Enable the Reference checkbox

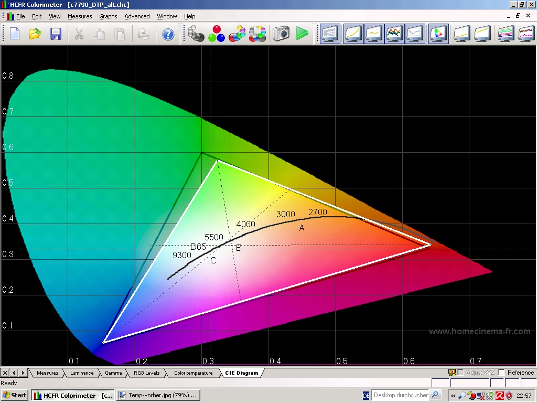point(502,373)
